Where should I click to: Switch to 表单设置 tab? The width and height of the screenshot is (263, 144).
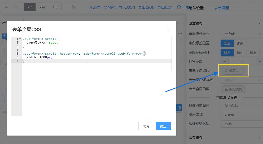tap(222, 8)
